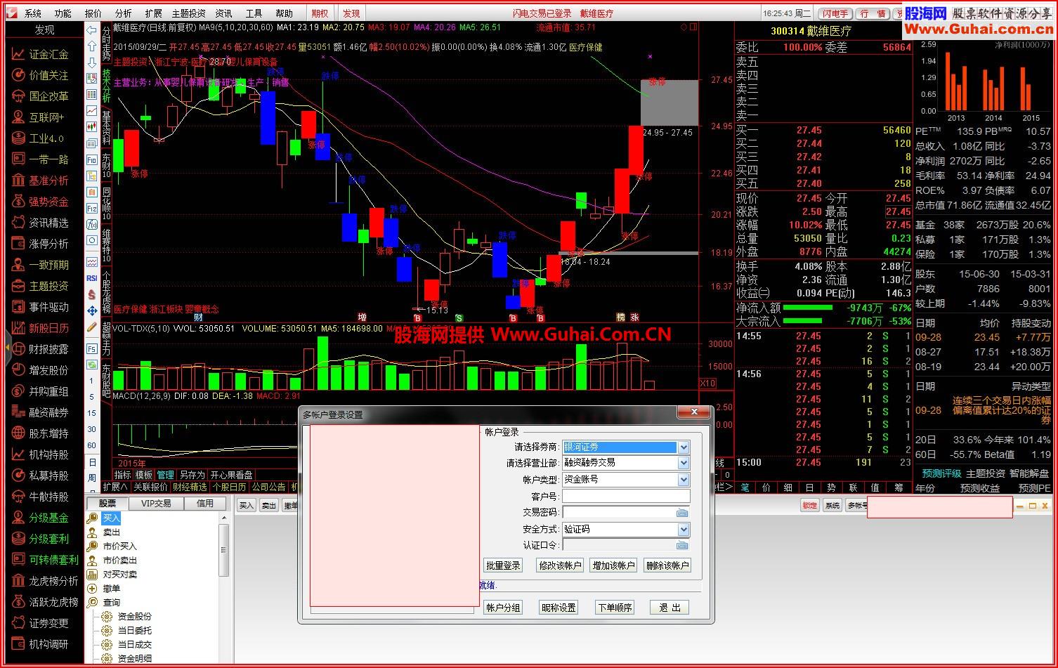This screenshot has width=1058, height=668.
Task: Open the 主题投资 menu
Action: (x=188, y=13)
